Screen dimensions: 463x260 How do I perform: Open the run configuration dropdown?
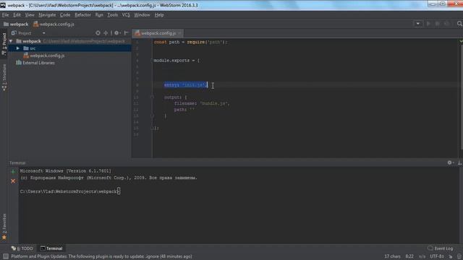[418, 24]
